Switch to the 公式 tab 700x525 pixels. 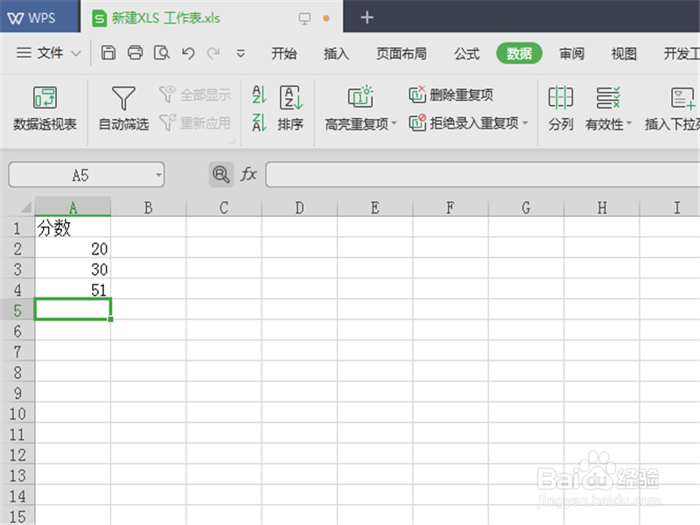tap(466, 54)
